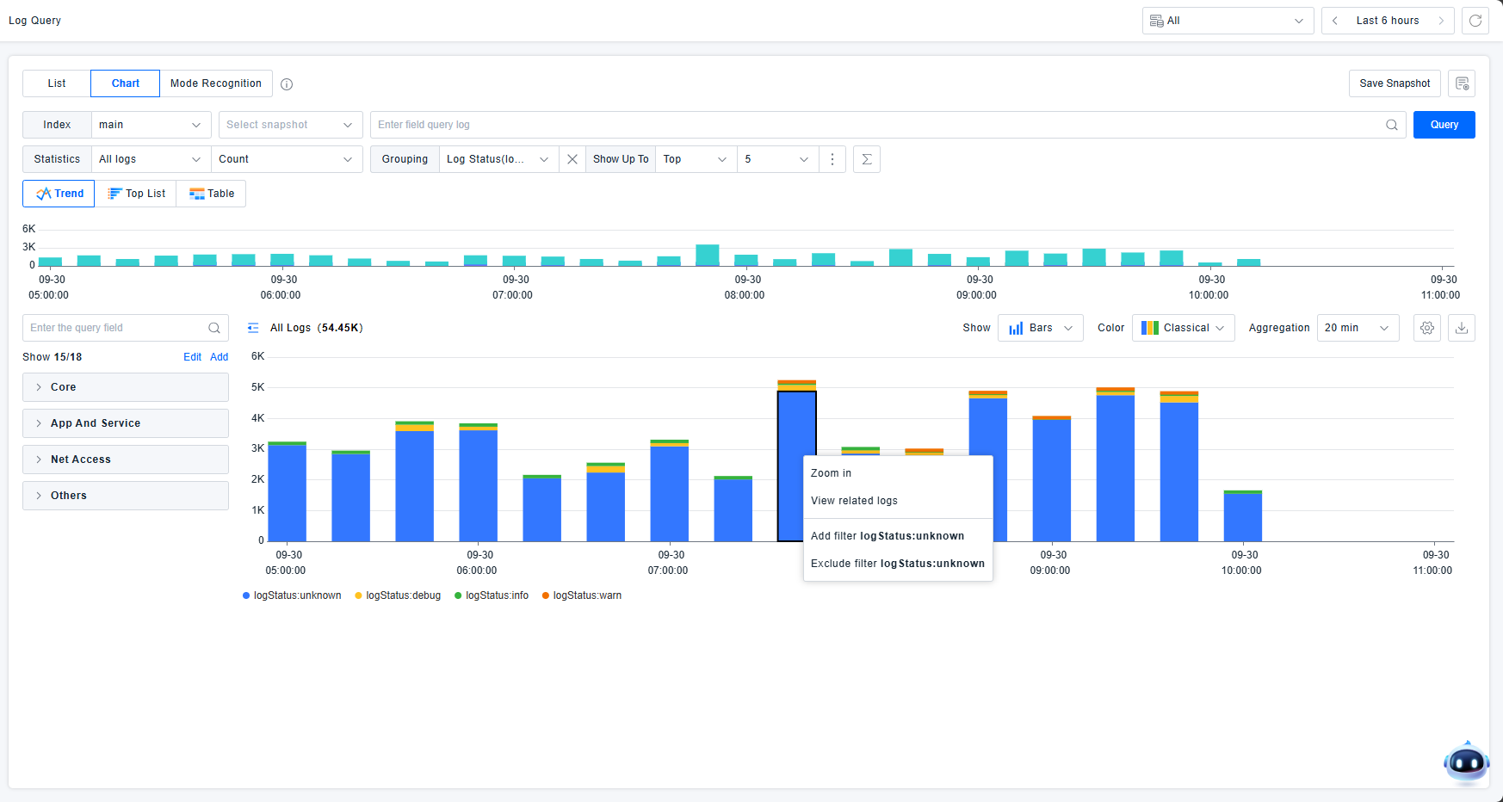Screen dimensions: 1503x802
Task: Open the Last 6 hours time range selector
Action: click(x=1387, y=21)
